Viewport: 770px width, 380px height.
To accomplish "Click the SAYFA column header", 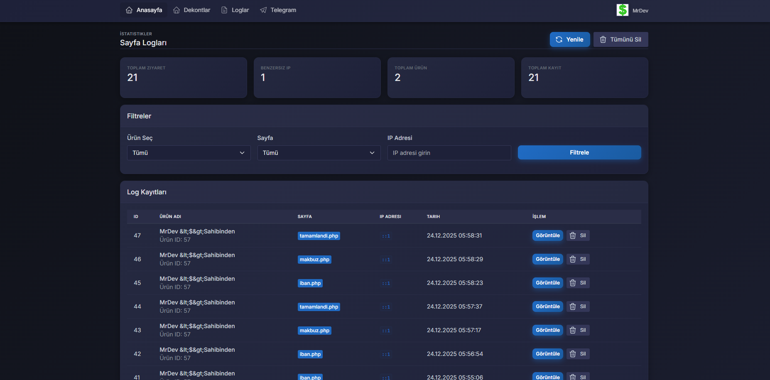I will point(305,216).
